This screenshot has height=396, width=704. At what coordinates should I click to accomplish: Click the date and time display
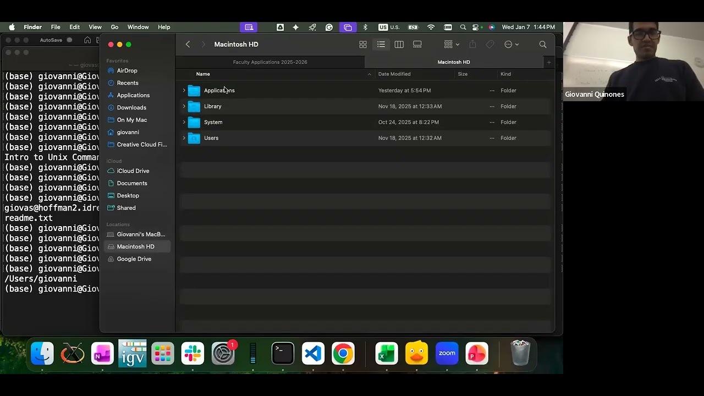[x=529, y=27]
